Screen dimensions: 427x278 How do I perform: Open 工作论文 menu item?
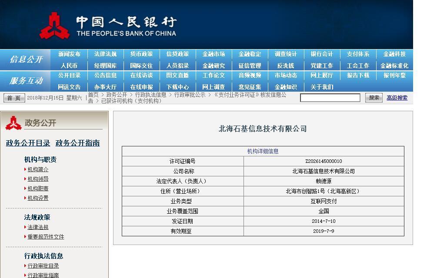[x=213, y=75]
